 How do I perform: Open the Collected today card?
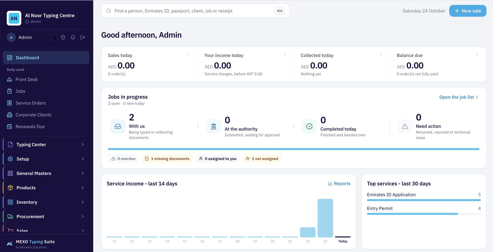click(342, 64)
